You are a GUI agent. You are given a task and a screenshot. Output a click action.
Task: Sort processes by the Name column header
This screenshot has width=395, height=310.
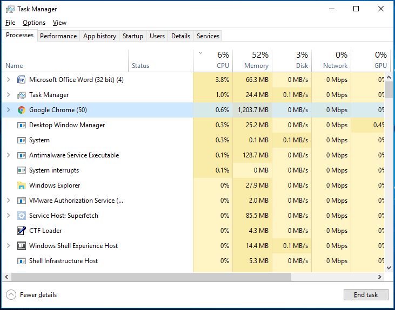tap(65, 61)
